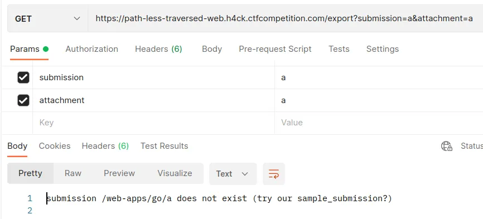The width and height of the screenshot is (483, 219).
Task: Click the empty Key input field
Action: click(x=153, y=123)
